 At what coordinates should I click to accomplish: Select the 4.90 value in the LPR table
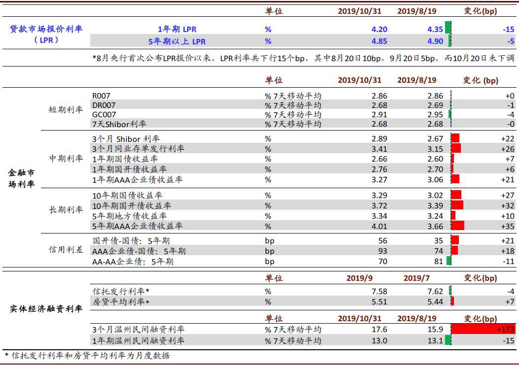(x=435, y=41)
